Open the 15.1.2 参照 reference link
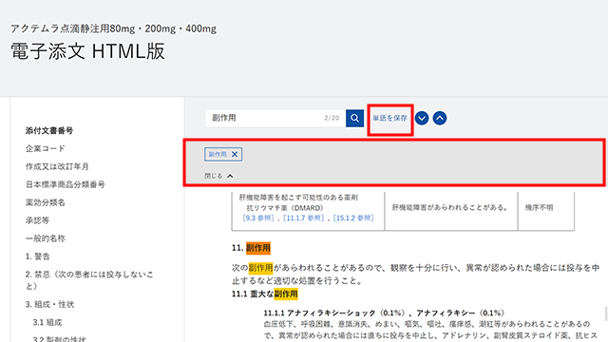Image resolution: width=608 pixels, height=342 pixels. pyautogui.click(x=353, y=218)
